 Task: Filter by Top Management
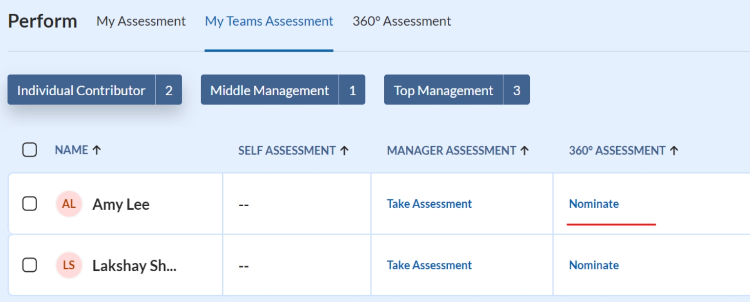[x=443, y=90]
